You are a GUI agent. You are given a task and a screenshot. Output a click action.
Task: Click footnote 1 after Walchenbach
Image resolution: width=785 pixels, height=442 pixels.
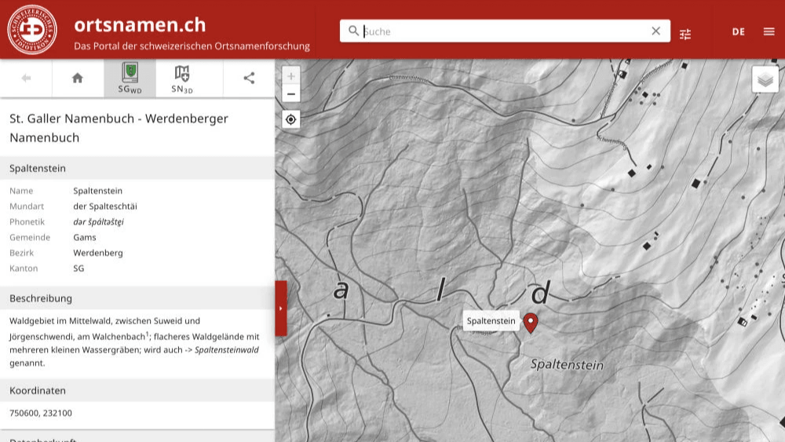(x=148, y=334)
